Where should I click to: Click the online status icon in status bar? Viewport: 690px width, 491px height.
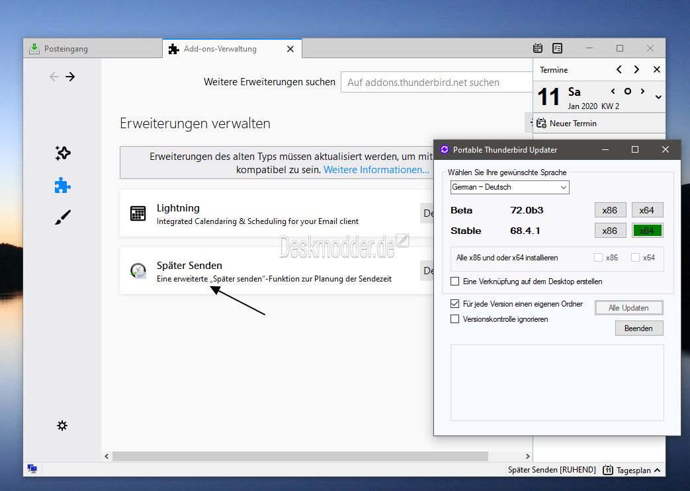32,469
